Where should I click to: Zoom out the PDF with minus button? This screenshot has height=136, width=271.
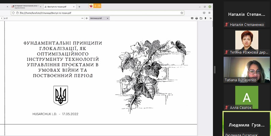(x=82, y=18)
